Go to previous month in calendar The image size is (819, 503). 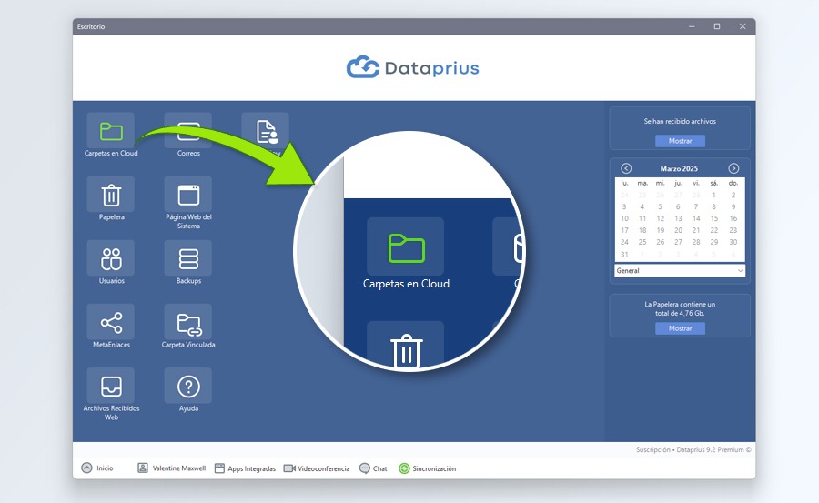626,168
